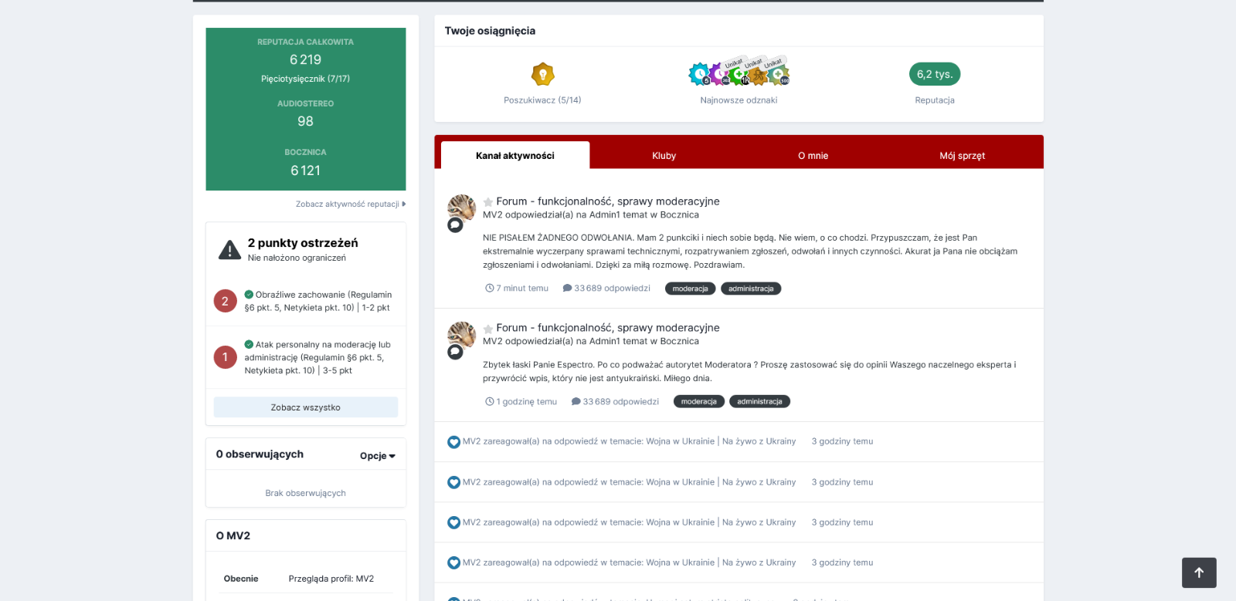Open the bright green plus badge marked 1k
Screen dimensions: 1236x601
tap(739, 74)
